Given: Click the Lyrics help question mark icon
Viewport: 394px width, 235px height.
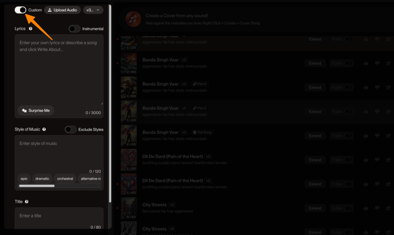Looking at the screenshot, I should [x=30, y=29].
